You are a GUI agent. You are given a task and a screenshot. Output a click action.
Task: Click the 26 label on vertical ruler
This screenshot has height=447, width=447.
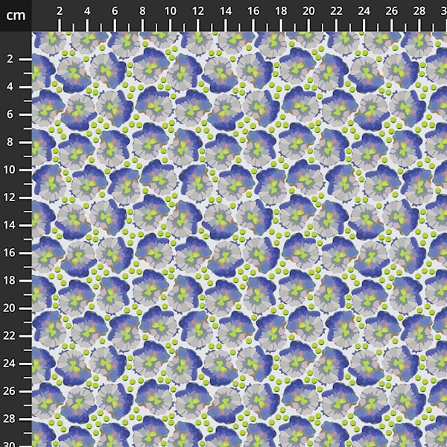point(9,391)
